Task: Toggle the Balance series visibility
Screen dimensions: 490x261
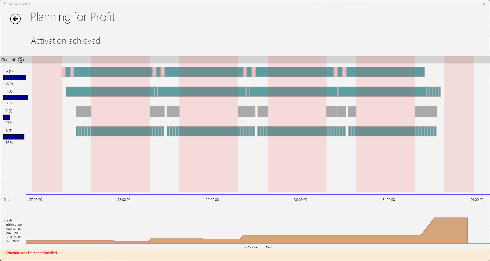Action: [x=252, y=247]
